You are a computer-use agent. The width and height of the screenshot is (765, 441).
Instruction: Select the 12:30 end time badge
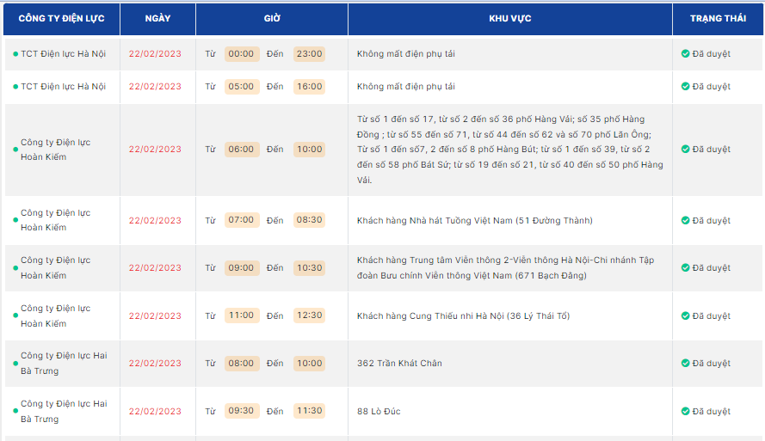tap(309, 315)
